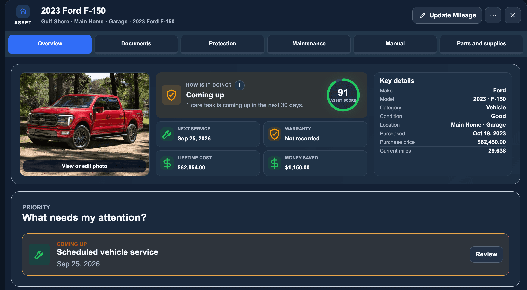Click 'What needs my attention?' heading
527x290 pixels.
tap(84, 218)
